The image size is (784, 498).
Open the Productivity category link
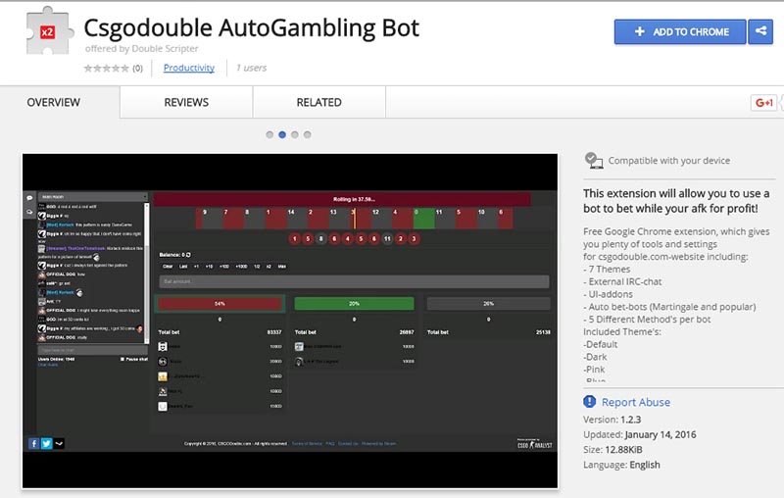click(x=188, y=68)
